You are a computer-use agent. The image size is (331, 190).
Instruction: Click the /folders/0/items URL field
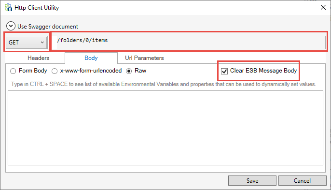[188, 43]
